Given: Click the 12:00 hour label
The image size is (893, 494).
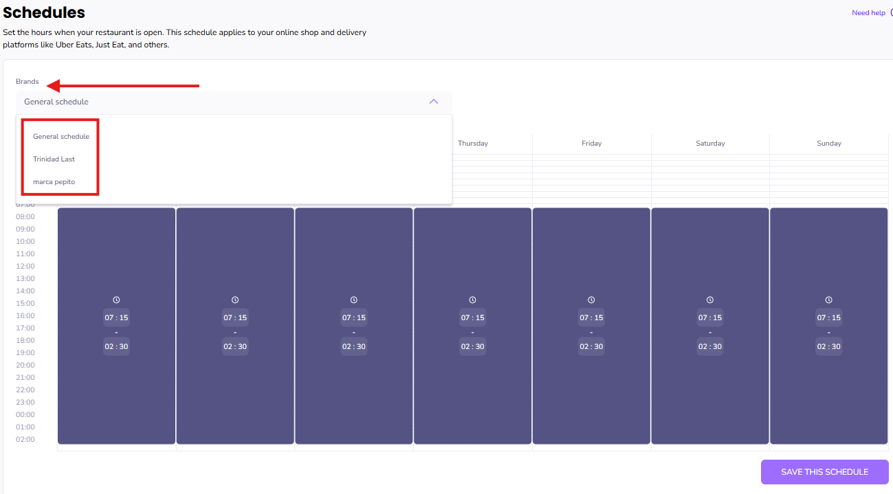Looking at the screenshot, I should [25, 266].
